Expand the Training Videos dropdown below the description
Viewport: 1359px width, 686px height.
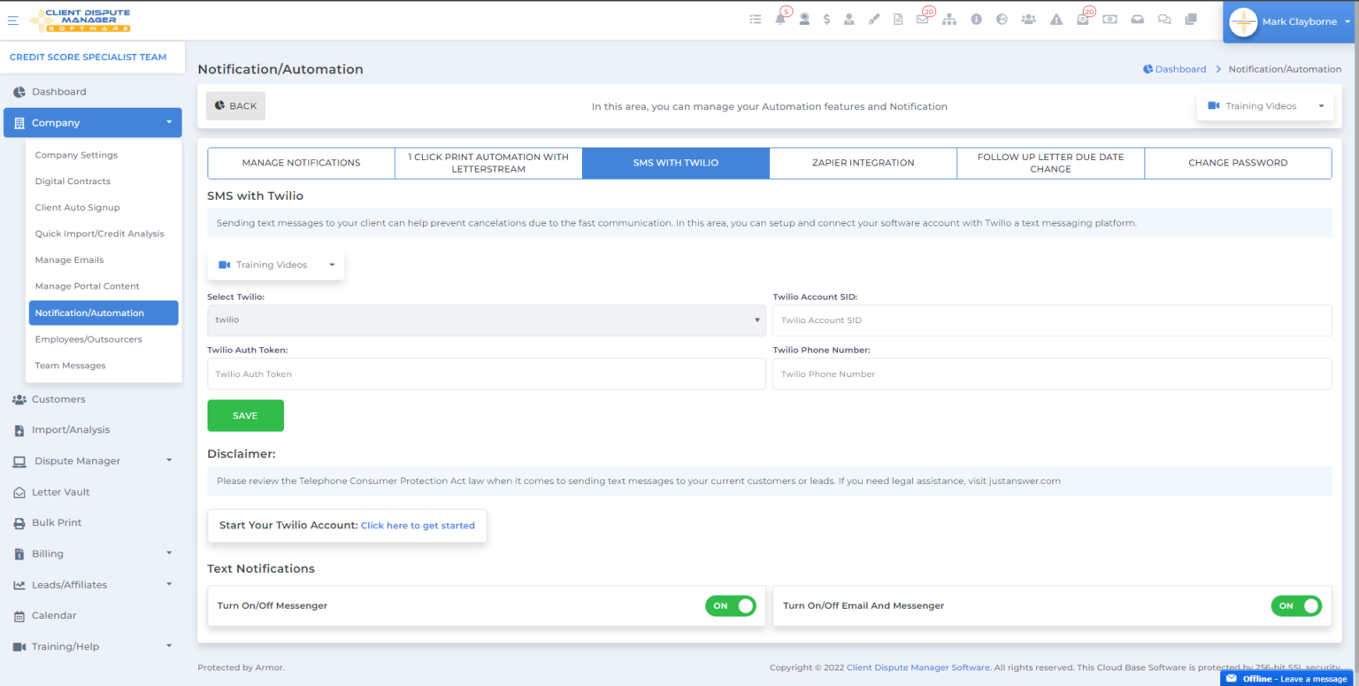tap(274, 264)
